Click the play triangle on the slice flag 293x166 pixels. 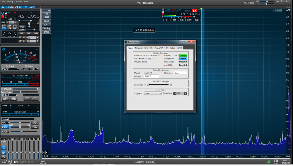[x=163, y=16]
